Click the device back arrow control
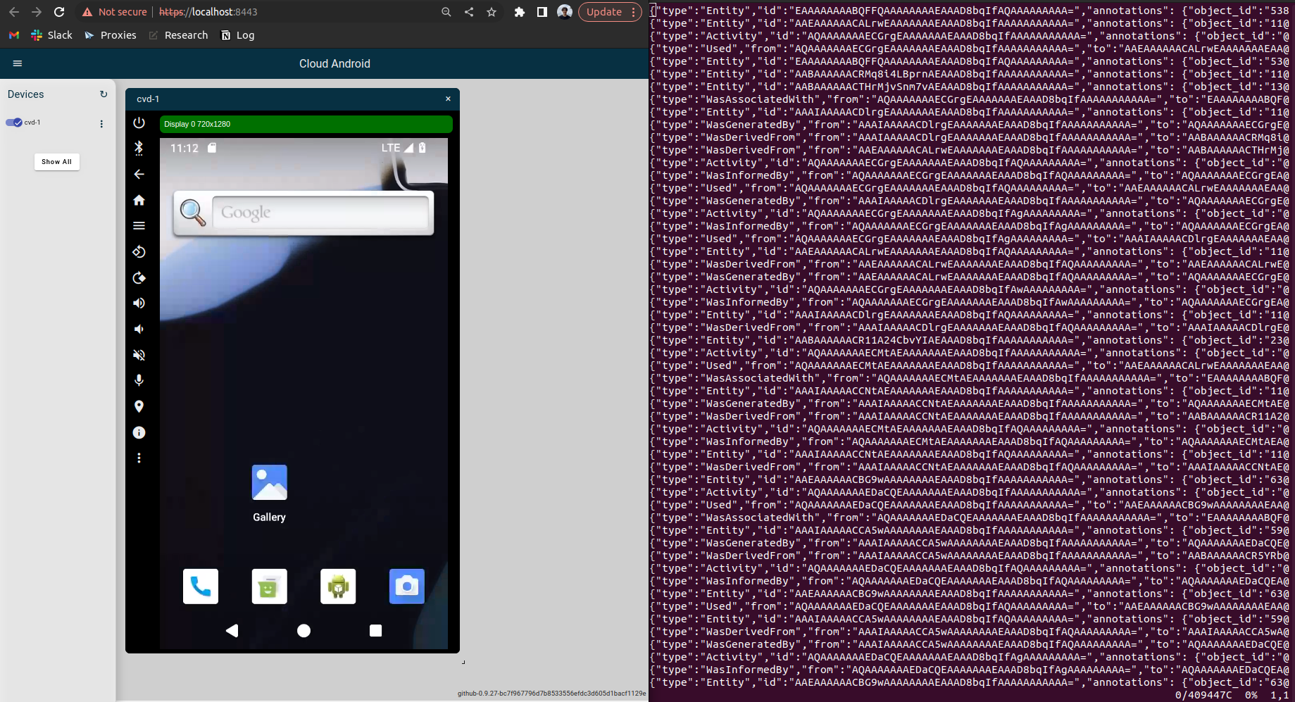 pos(139,174)
